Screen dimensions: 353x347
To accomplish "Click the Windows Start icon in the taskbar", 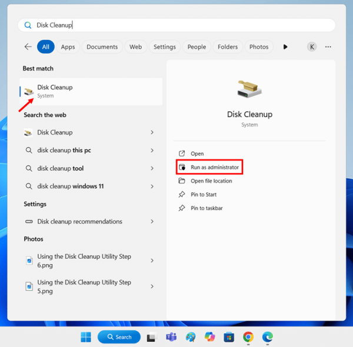I will tap(86, 337).
